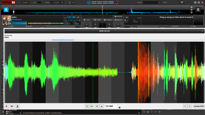Image resolution: width=205 pixels, height=115 pixels.
Task: Open the Loop panel on deck A
Action: [11, 27]
